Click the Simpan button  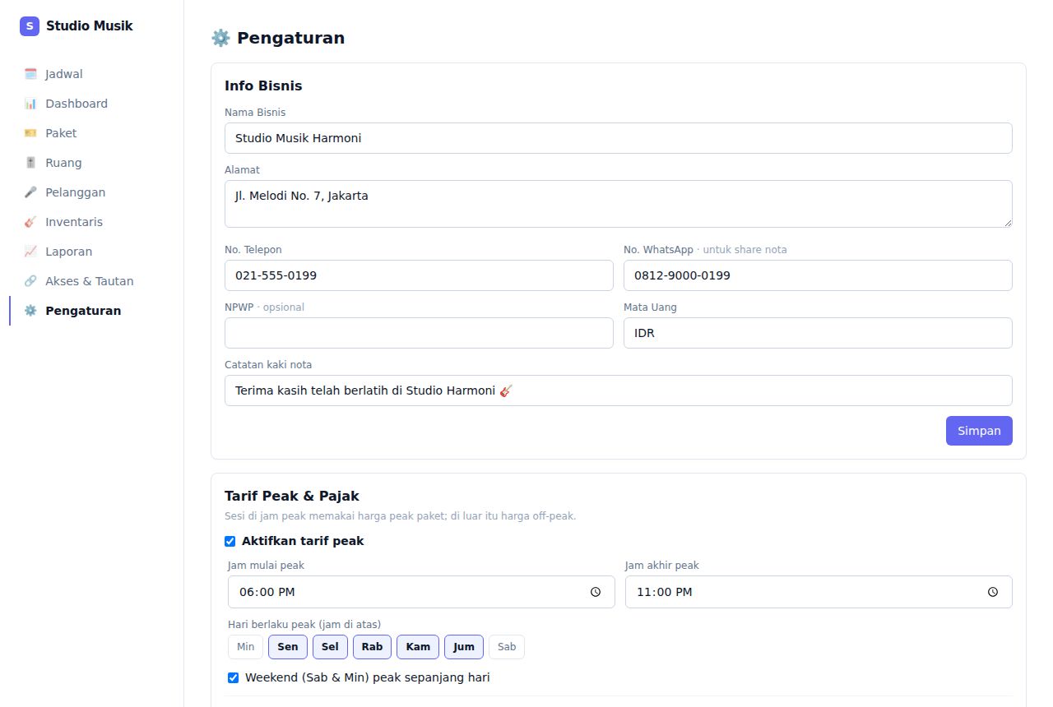979,431
